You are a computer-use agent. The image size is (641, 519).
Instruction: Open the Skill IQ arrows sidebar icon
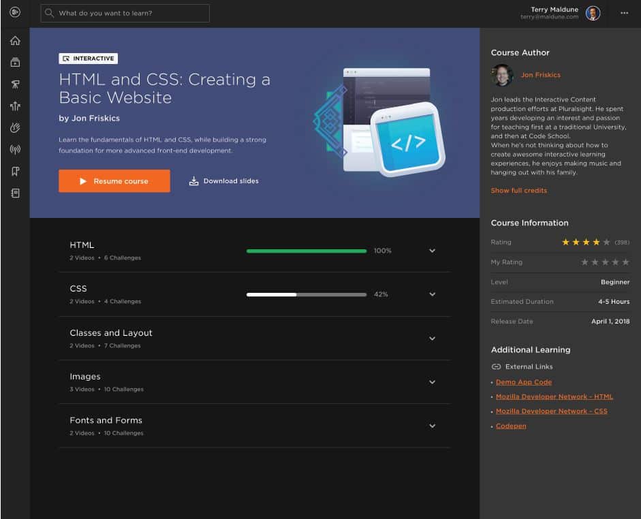click(15, 106)
